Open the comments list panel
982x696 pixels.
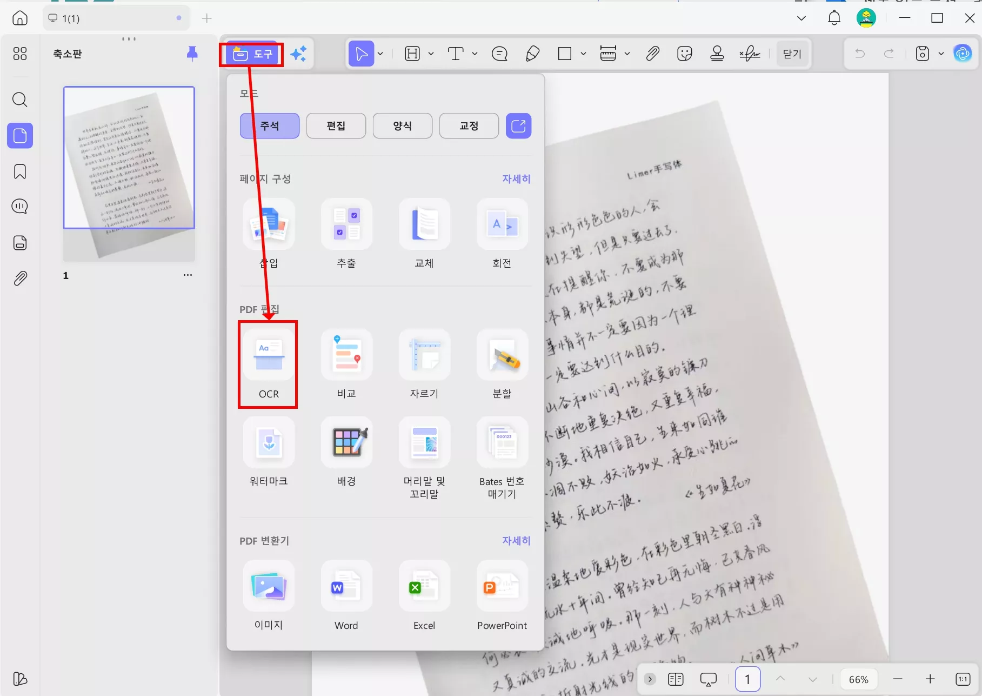pos(20,207)
